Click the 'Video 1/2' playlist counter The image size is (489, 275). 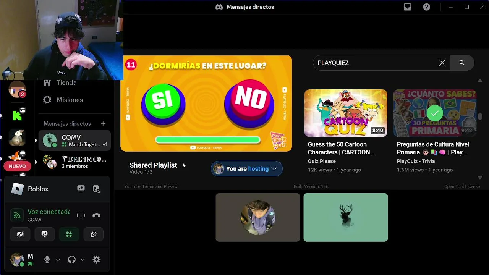click(141, 172)
